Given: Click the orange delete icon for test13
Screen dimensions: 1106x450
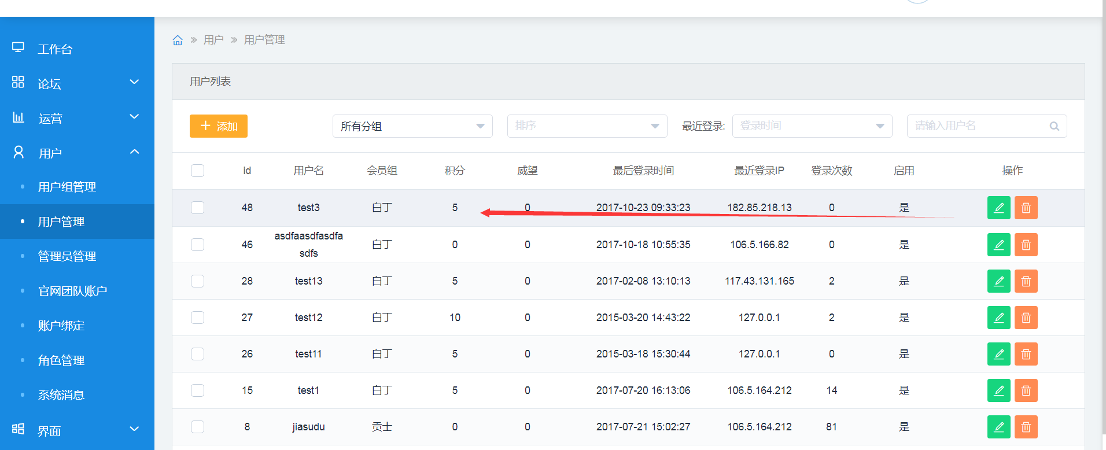Looking at the screenshot, I should (x=1026, y=281).
